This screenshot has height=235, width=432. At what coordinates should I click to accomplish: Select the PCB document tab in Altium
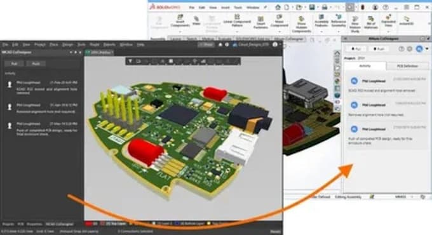point(99,52)
